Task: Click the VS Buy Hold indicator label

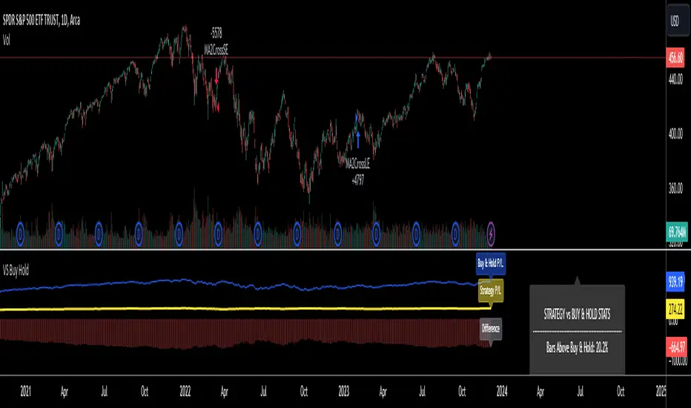Action: click(x=16, y=270)
